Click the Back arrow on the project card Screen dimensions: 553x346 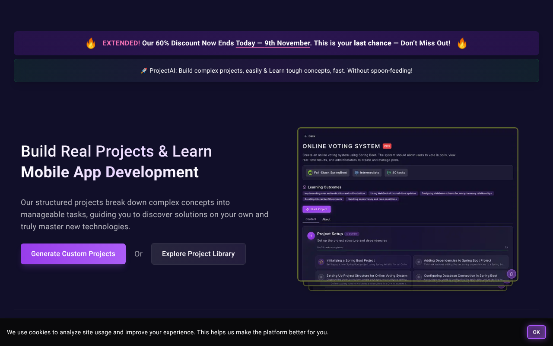point(307,136)
